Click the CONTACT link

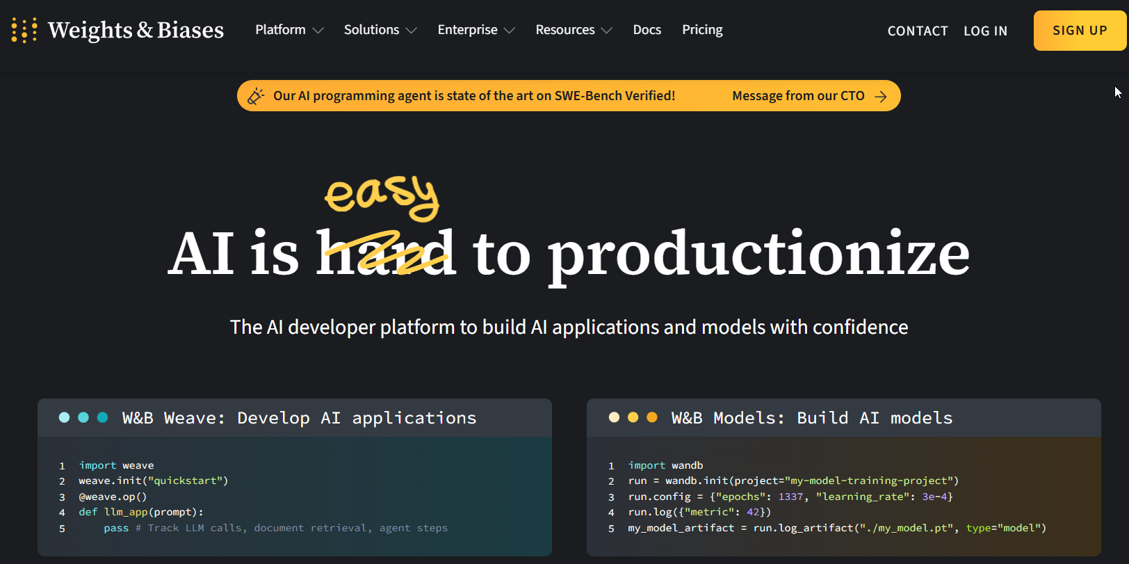918,31
